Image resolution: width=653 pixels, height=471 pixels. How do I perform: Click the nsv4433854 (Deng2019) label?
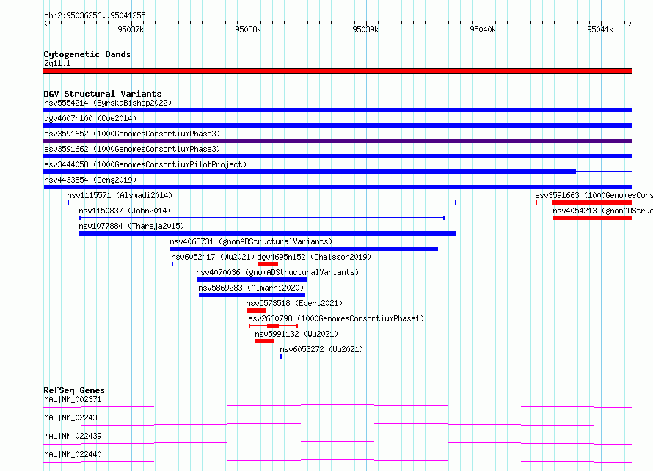tap(90, 180)
